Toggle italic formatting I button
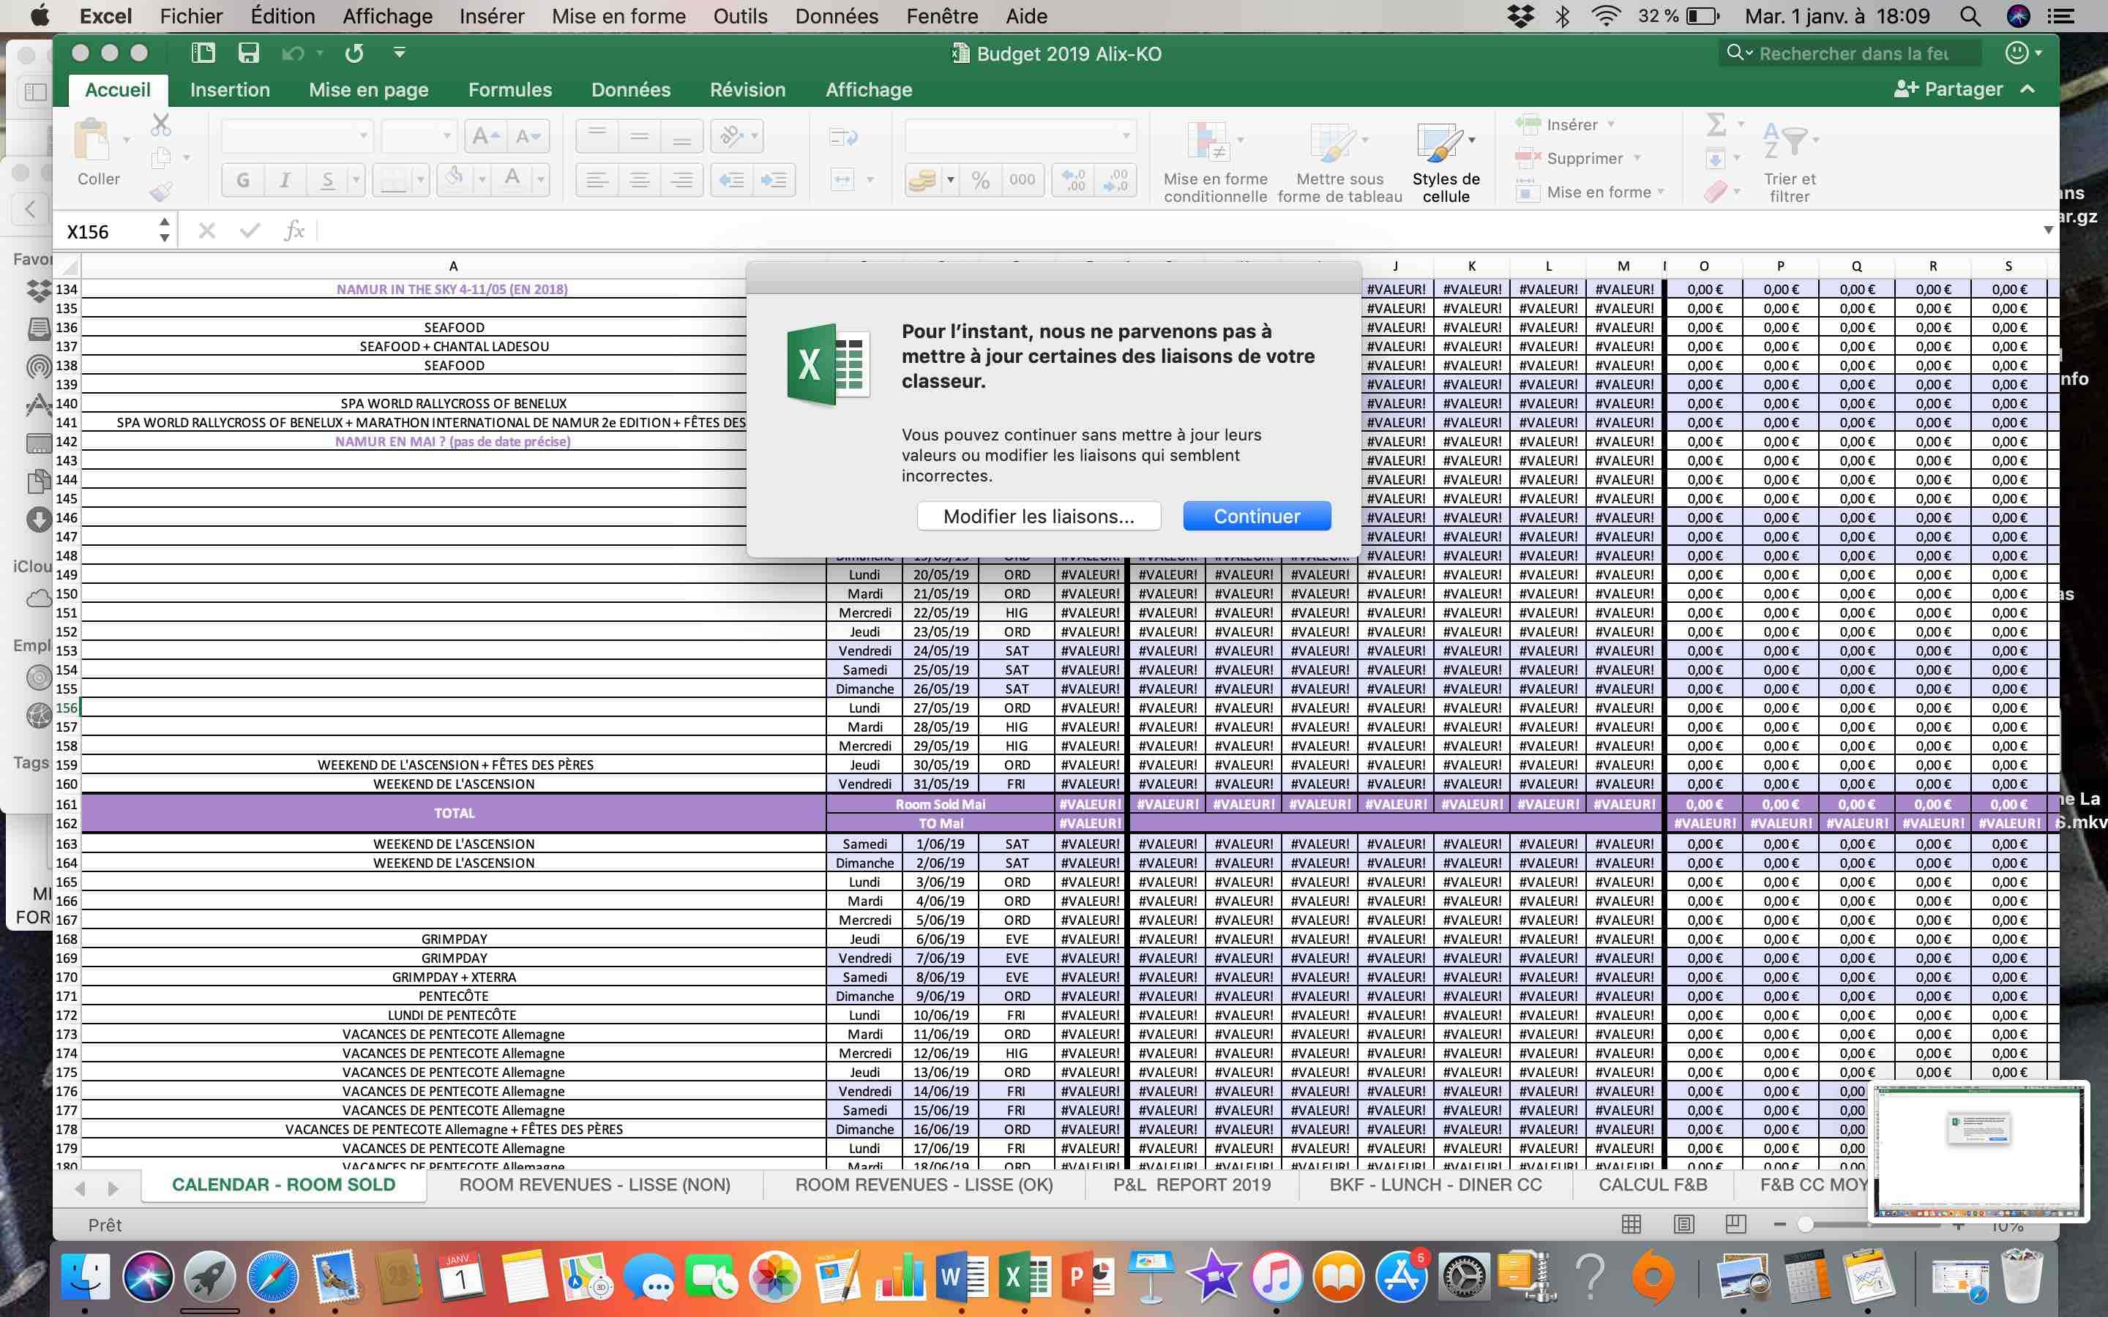Viewport: 2108px width, 1317px height. pyautogui.click(x=285, y=180)
